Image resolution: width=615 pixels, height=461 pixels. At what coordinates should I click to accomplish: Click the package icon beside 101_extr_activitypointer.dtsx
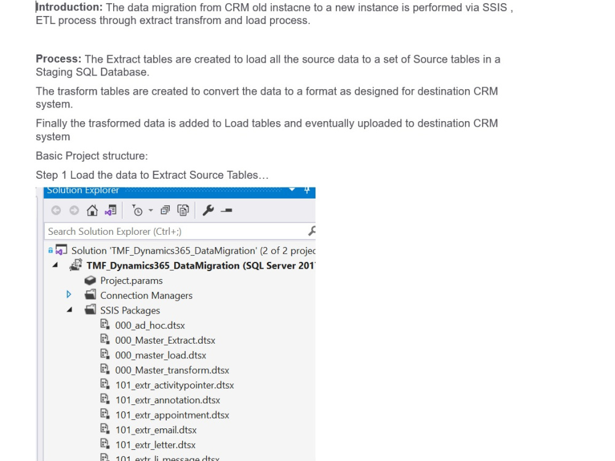click(x=105, y=384)
